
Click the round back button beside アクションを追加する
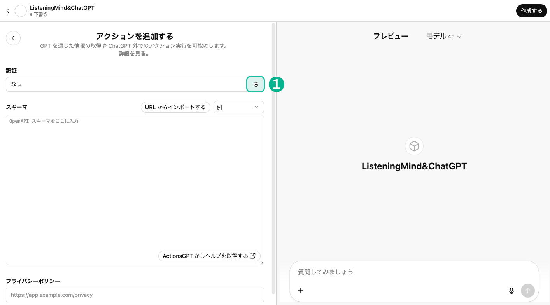point(13,38)
